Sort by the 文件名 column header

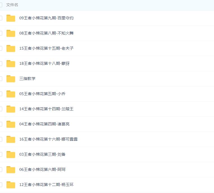[12, 5]
